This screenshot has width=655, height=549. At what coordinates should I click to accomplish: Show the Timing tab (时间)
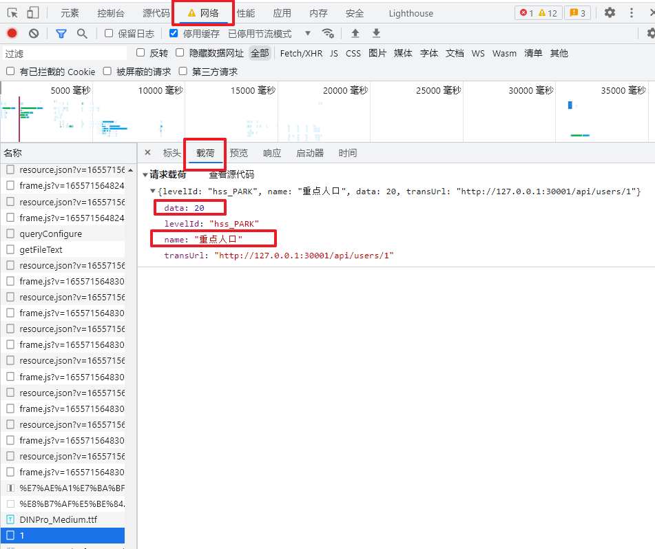click(x=348, y=153)
